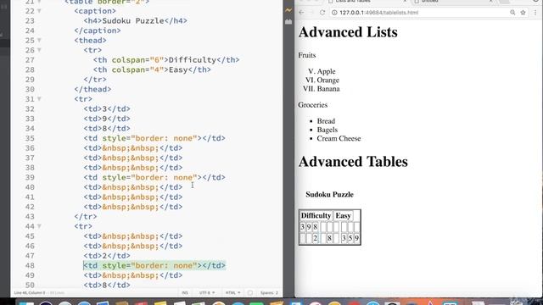Open the Chrome three-dot menu

point(535,13)
